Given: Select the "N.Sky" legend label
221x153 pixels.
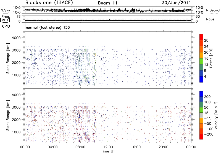Looking at the screenshot, I should 5,10.
